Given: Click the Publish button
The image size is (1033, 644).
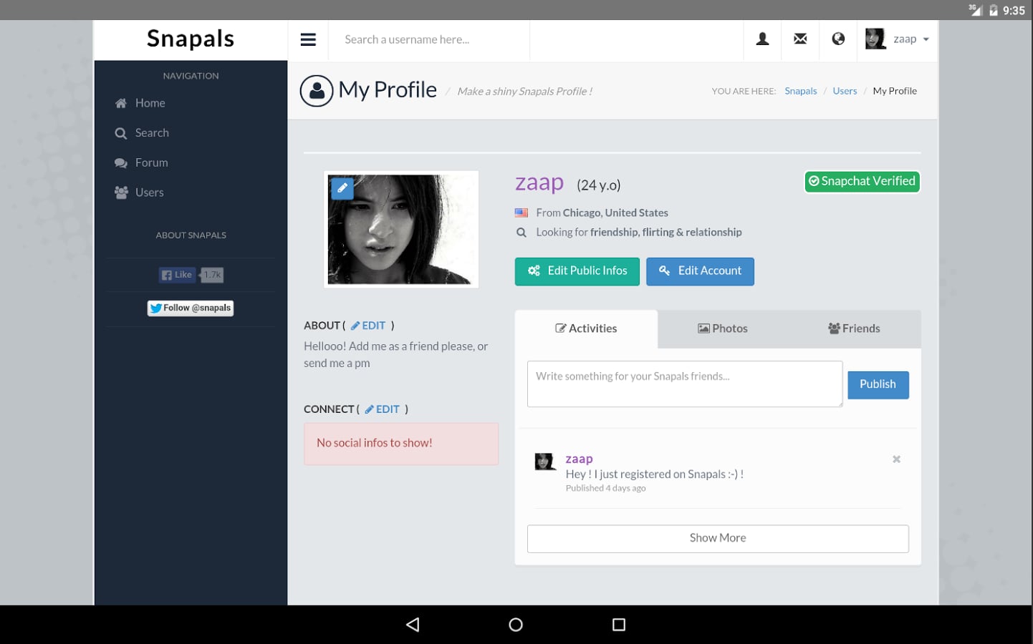Looking at the screenshot, I should pyautogui.click(x=878, y=385).
